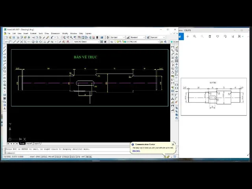
Task: Click the crop icon in Photos toolbar
Action: point(232,36)
